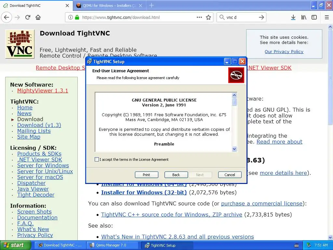Accept the terms in the License Agreement

97,160
